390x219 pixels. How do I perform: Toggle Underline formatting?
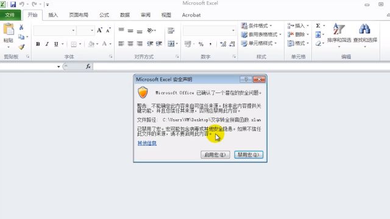(56, 44)
